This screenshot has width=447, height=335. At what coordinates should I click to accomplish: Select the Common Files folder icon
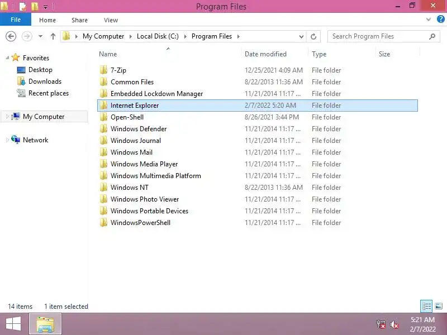tap(103, 82)
